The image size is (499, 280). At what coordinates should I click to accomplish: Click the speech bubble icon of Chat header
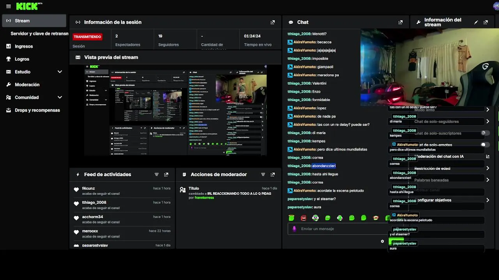point(291,22)
